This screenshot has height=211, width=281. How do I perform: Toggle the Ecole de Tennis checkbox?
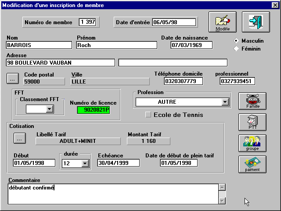click(x=148, y=115)
